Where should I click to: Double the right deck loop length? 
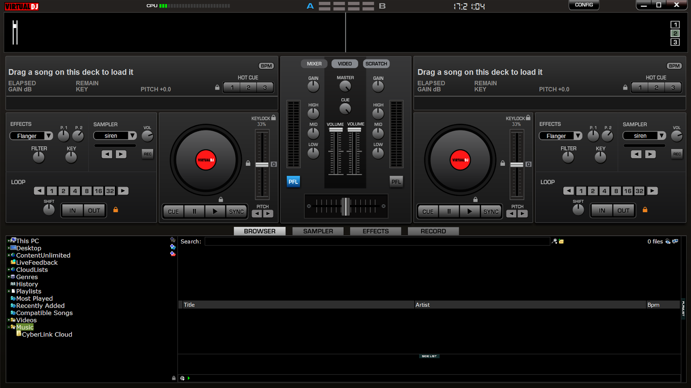653,191
